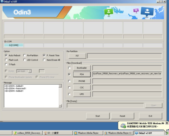Image resolution: width=169 pixels, height=136 pixels.
Task: Click the Start button
Action: coord(98,116)
